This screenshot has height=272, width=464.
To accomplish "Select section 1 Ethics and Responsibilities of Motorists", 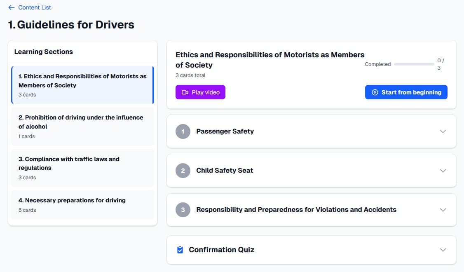I will coord(82,85).
